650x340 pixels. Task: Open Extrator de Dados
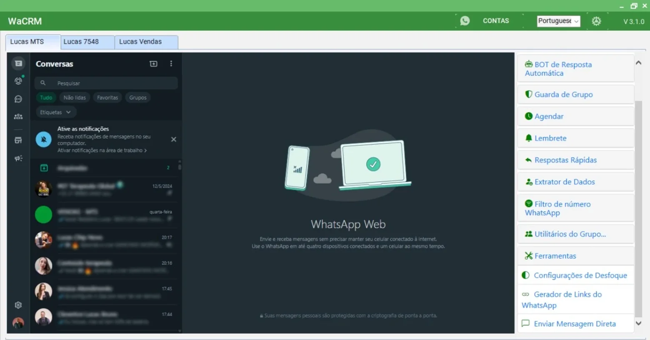tap(576, 182)
